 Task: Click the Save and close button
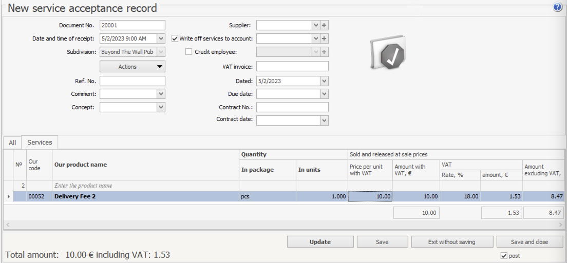point(529,242)
